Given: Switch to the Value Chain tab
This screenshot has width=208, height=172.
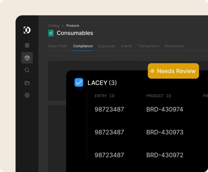Looking at the screenshot, I should pos(58,46).
